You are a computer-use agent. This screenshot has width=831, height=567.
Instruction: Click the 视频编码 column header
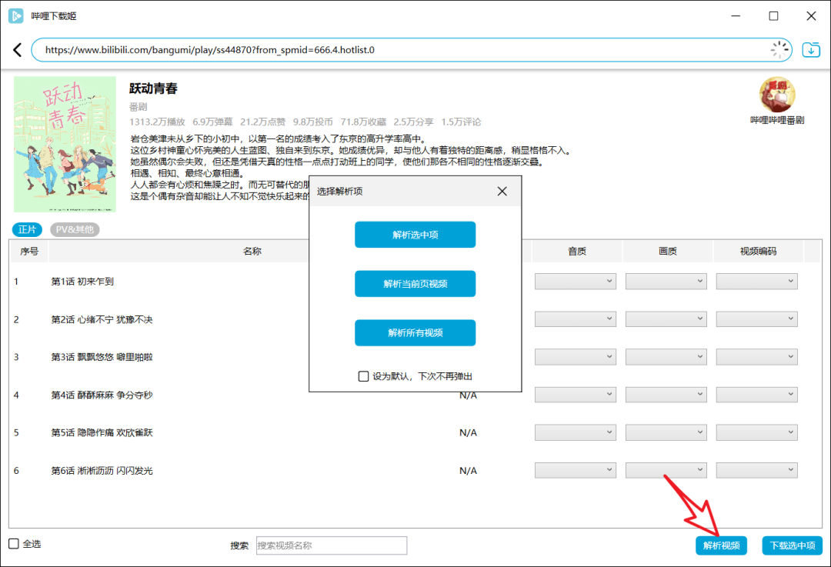click(x=759, y=251)
